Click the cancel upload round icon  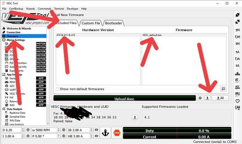tap(200, 98)
